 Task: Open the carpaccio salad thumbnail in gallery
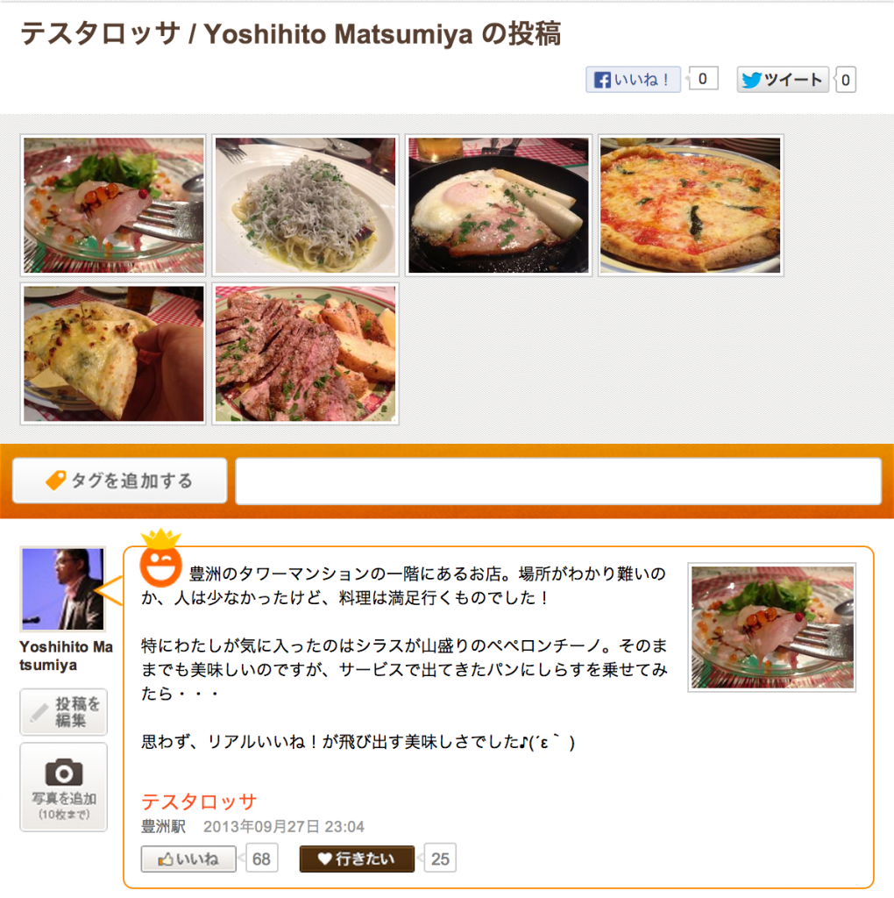pos(113,205)
